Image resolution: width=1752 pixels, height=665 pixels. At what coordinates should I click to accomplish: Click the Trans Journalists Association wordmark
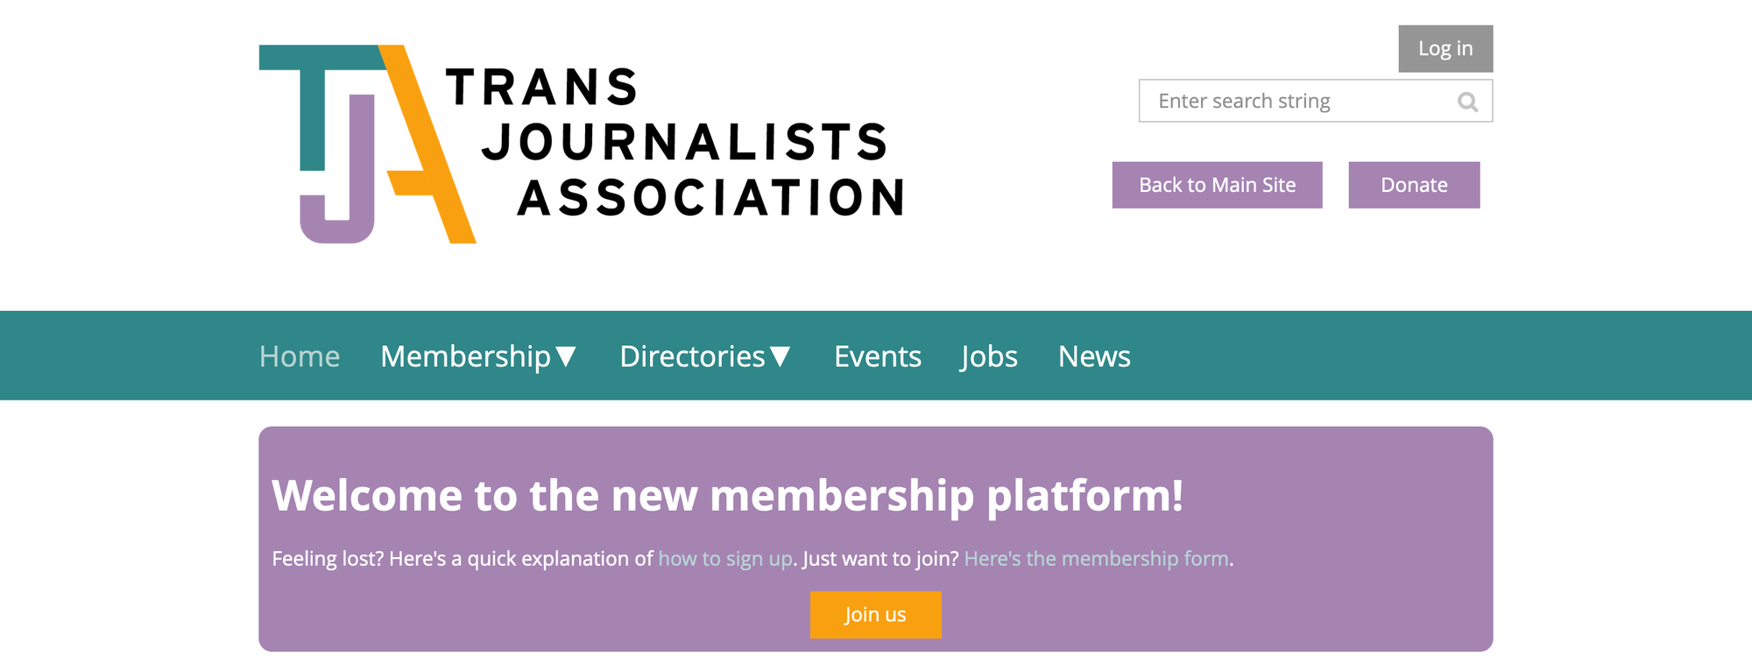675,140
